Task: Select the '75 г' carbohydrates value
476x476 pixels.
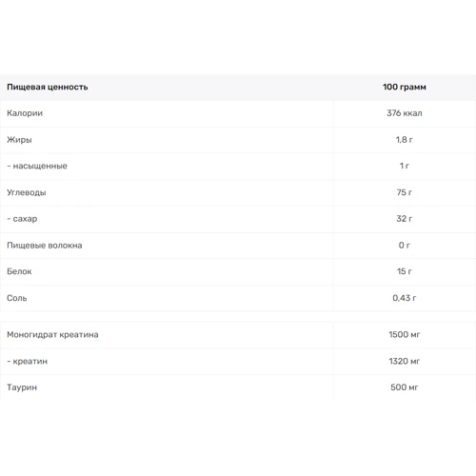Action: 405,192
